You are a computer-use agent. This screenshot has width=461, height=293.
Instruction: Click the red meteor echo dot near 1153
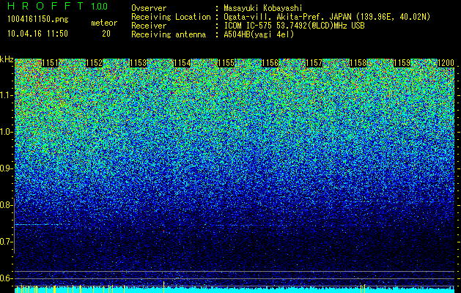163,231
